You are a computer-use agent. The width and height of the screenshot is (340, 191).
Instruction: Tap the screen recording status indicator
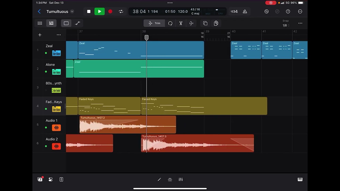click(x=271, y=3)
